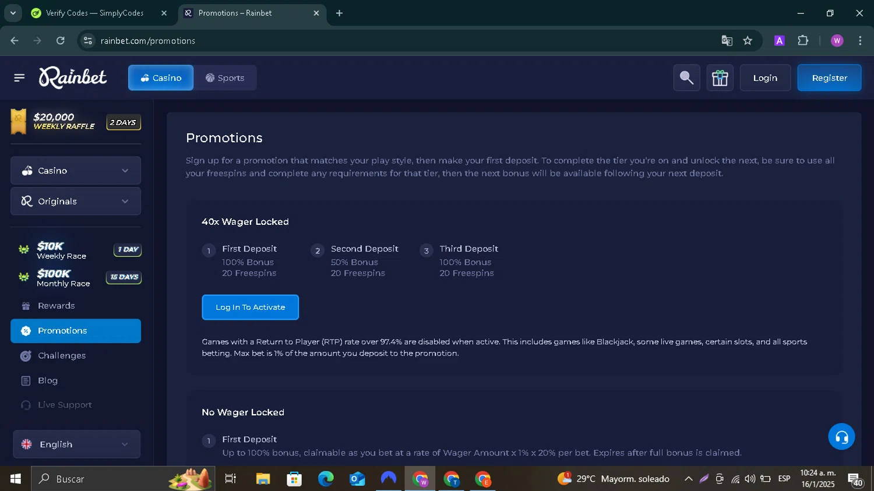Open a new browser tab
Viewport: 874px width, 491px height.
(x=339, y=13)
